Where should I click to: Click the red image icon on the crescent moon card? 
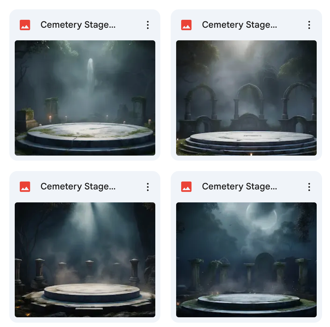coord(186,187)
